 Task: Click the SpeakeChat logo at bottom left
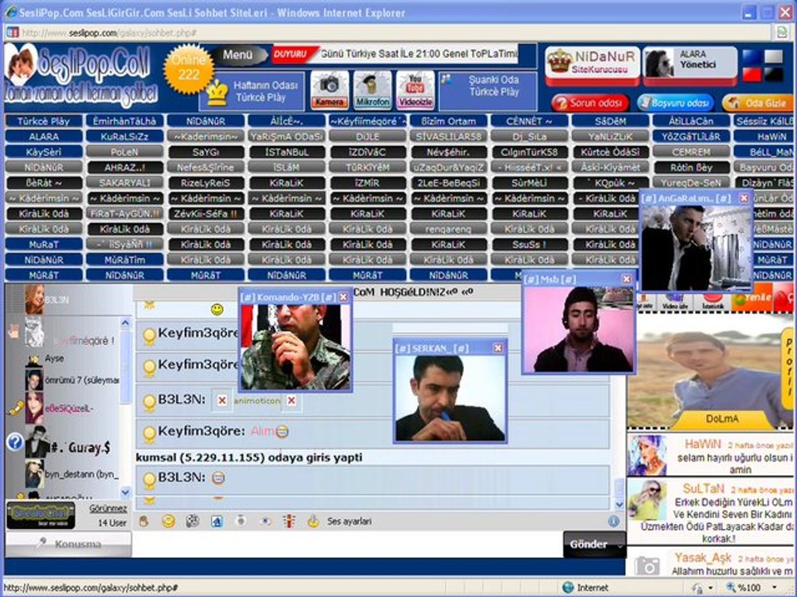(x=41, y=516)
